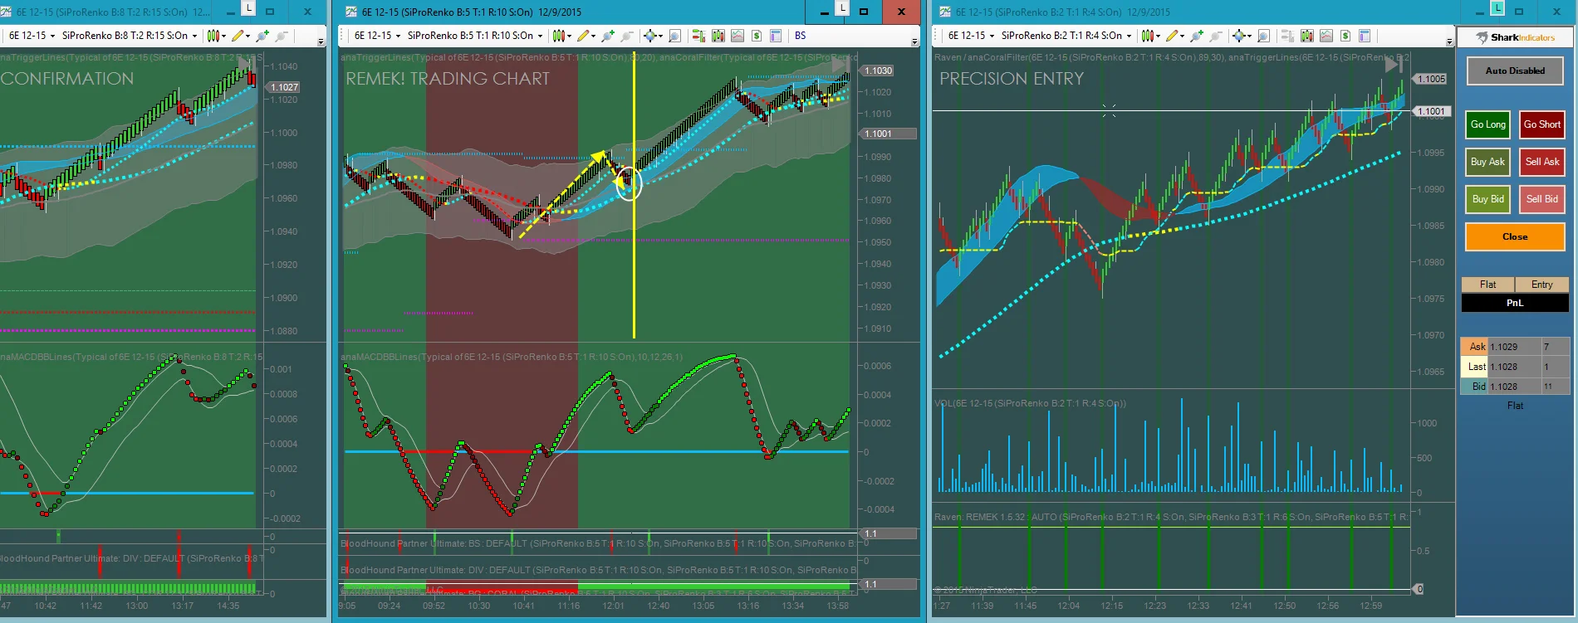Open SiProRenko B:5 T:1 R:10 period dropdown
This screenshot has width=1578, height=623.
(x=475, y=36)
